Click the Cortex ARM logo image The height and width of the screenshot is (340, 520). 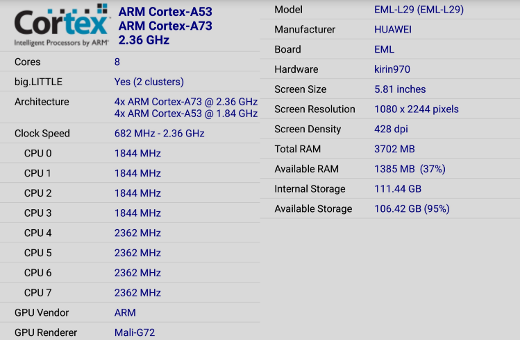tap(62, 25)
